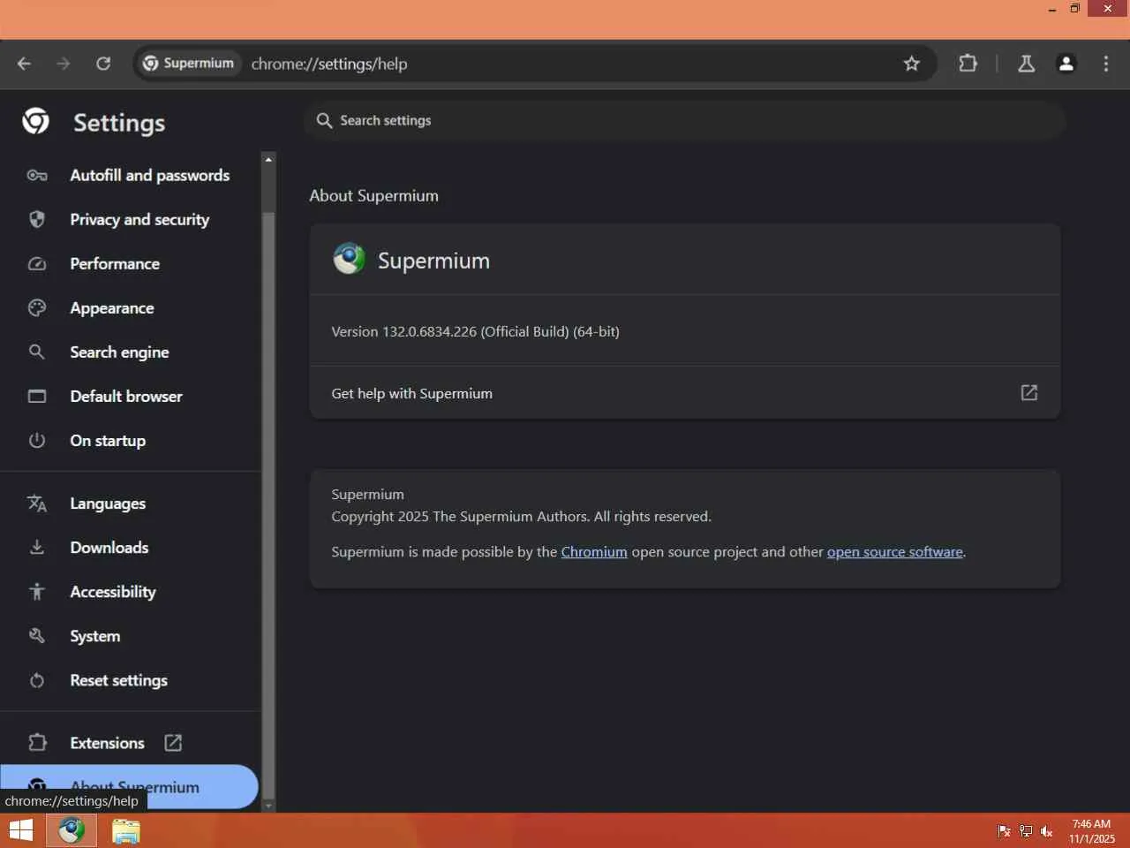Open the experiments flask icon in the toolbar
The image size is (1130, 848).
[1026, 64]
